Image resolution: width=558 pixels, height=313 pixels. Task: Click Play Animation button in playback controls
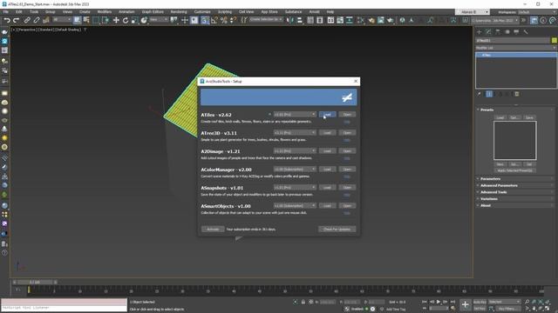[x=439, y=302]
